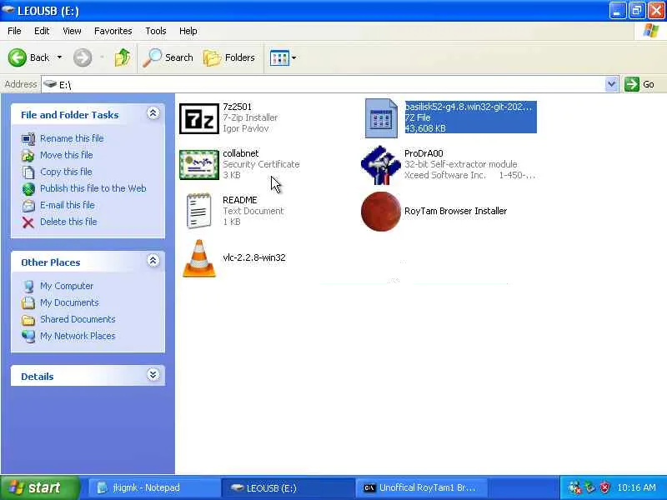The height and width of the screenshot is (500, 667).
Task: Toggle the Folders pane
Action: [228, 57]
